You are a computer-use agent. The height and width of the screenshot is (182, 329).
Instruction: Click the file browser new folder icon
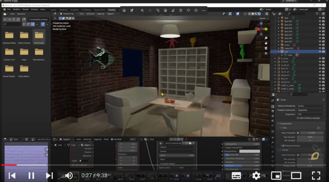(x=24, y=20)
